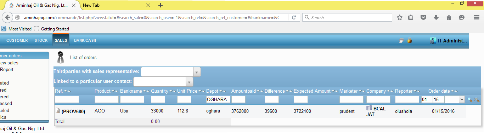Screen dimensions: 484x133
Task: Open the downloads arrow icon
Action: (436, 17)
